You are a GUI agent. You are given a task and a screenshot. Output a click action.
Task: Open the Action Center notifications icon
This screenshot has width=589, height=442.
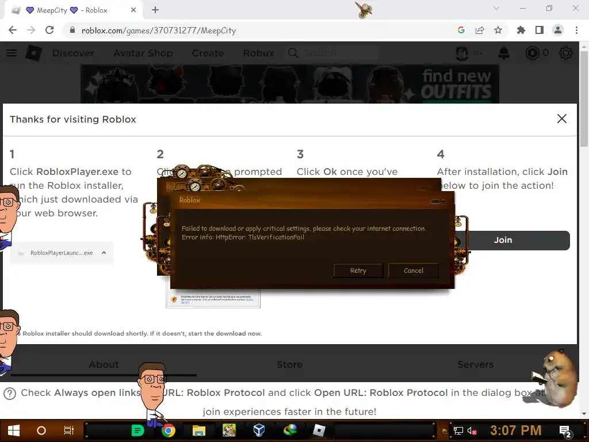pos(565,432)
